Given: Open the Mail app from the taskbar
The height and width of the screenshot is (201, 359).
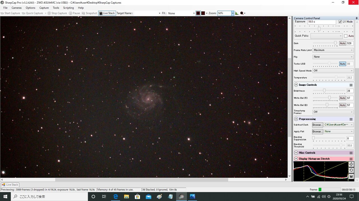Looking at the screenshot, I should [148, 197].
